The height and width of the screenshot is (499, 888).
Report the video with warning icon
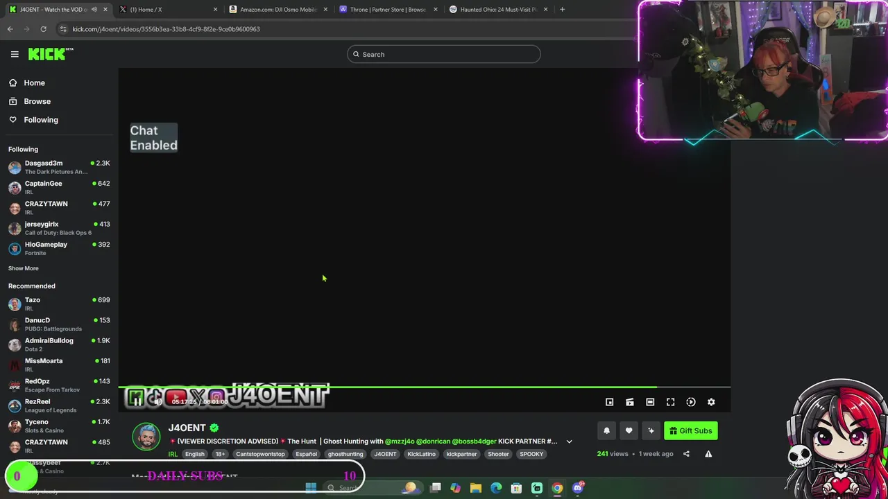708,454
